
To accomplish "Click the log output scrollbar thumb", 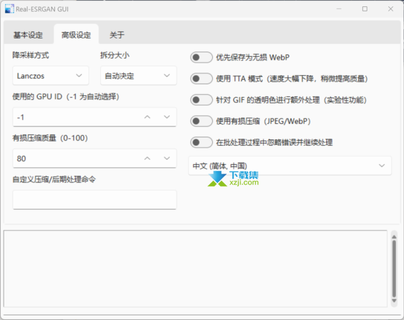I will point(394,268).
